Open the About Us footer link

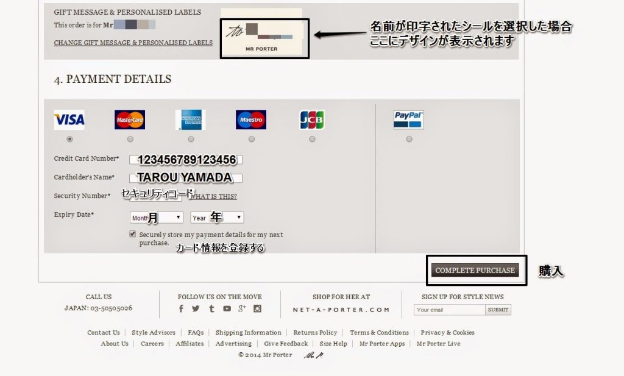pyautogui.click(x=115, y=343)
